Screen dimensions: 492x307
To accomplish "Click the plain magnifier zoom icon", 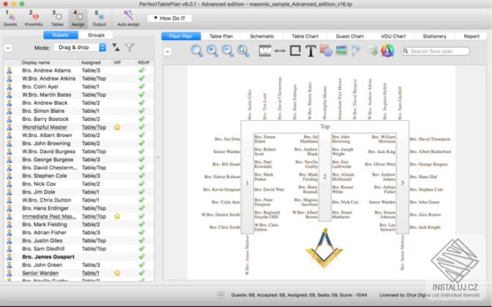I will pos(197,51).
